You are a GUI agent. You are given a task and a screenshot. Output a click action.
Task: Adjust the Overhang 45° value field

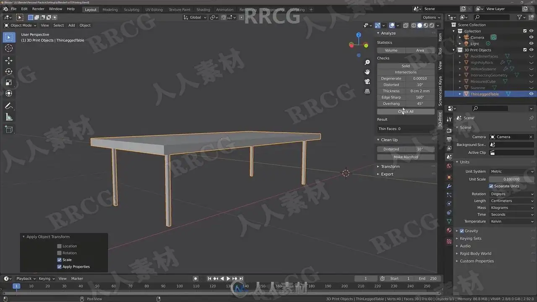click(420, 104)
